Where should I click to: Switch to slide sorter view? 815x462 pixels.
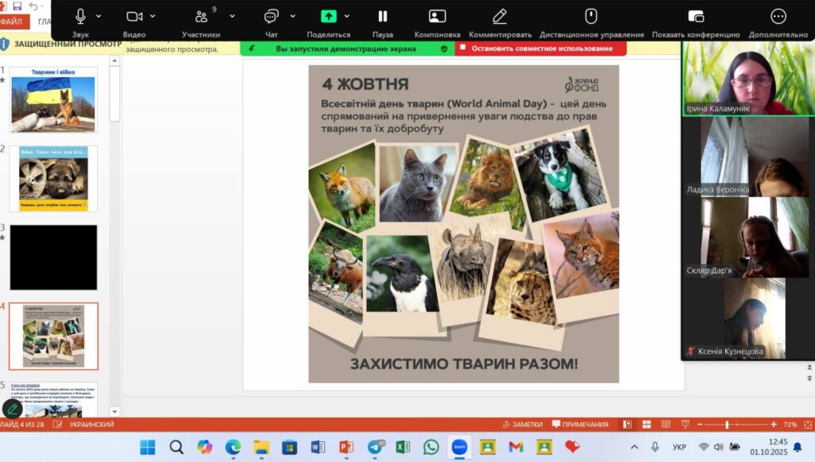tap(645, 425)
